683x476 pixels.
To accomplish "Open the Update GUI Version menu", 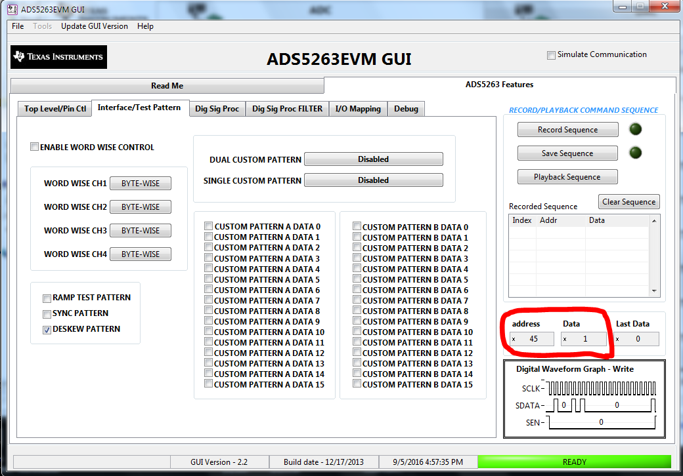I will (95, 26).
